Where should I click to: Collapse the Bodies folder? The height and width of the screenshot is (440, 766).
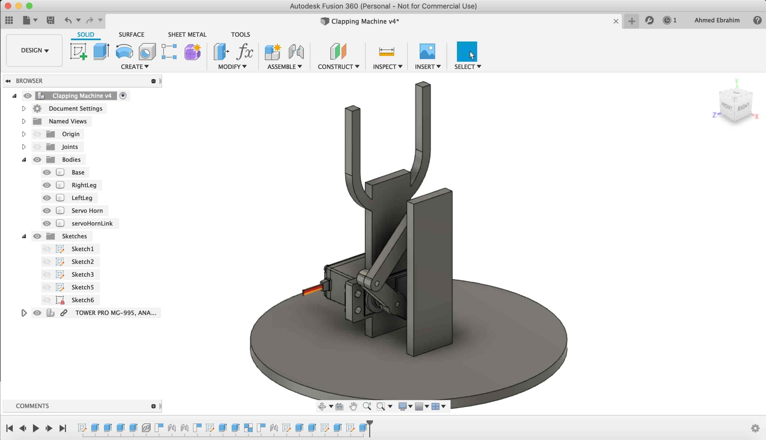pos(24,160)
